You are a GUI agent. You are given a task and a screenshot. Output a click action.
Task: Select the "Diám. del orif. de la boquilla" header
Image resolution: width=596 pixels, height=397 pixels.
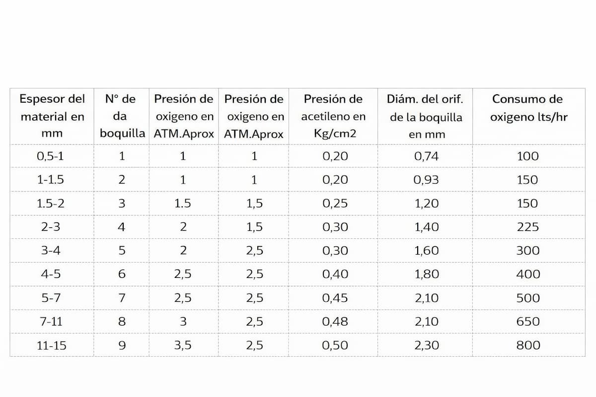point(425,117)
